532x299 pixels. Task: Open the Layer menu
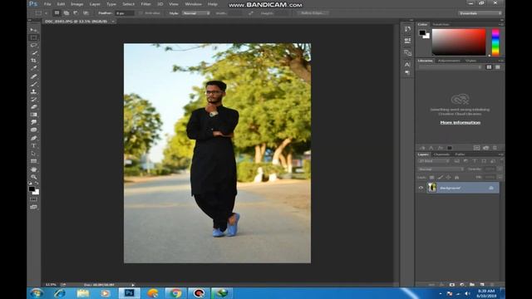coord(95,4)
